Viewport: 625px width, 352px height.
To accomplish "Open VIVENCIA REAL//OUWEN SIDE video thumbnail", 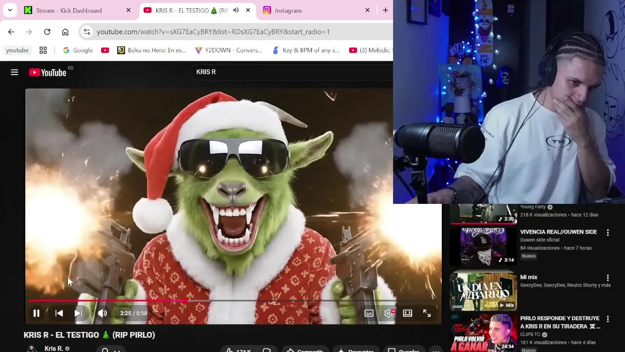I will pos(483,247).
